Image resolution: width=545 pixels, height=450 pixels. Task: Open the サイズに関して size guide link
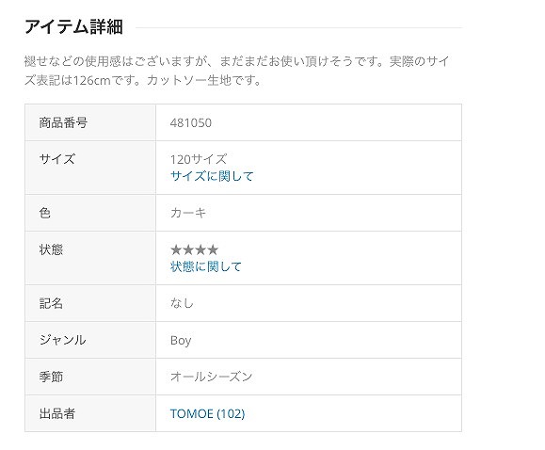click(x=212, y=176)
